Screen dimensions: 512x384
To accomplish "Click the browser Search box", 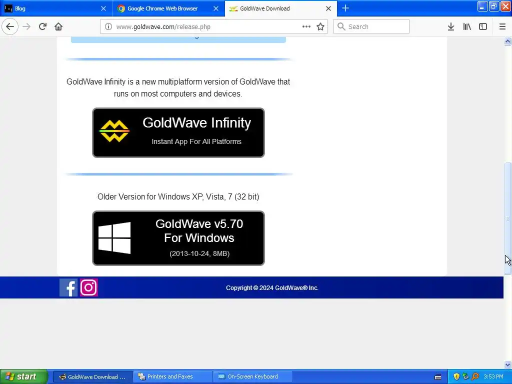I will tap(371, 26).
